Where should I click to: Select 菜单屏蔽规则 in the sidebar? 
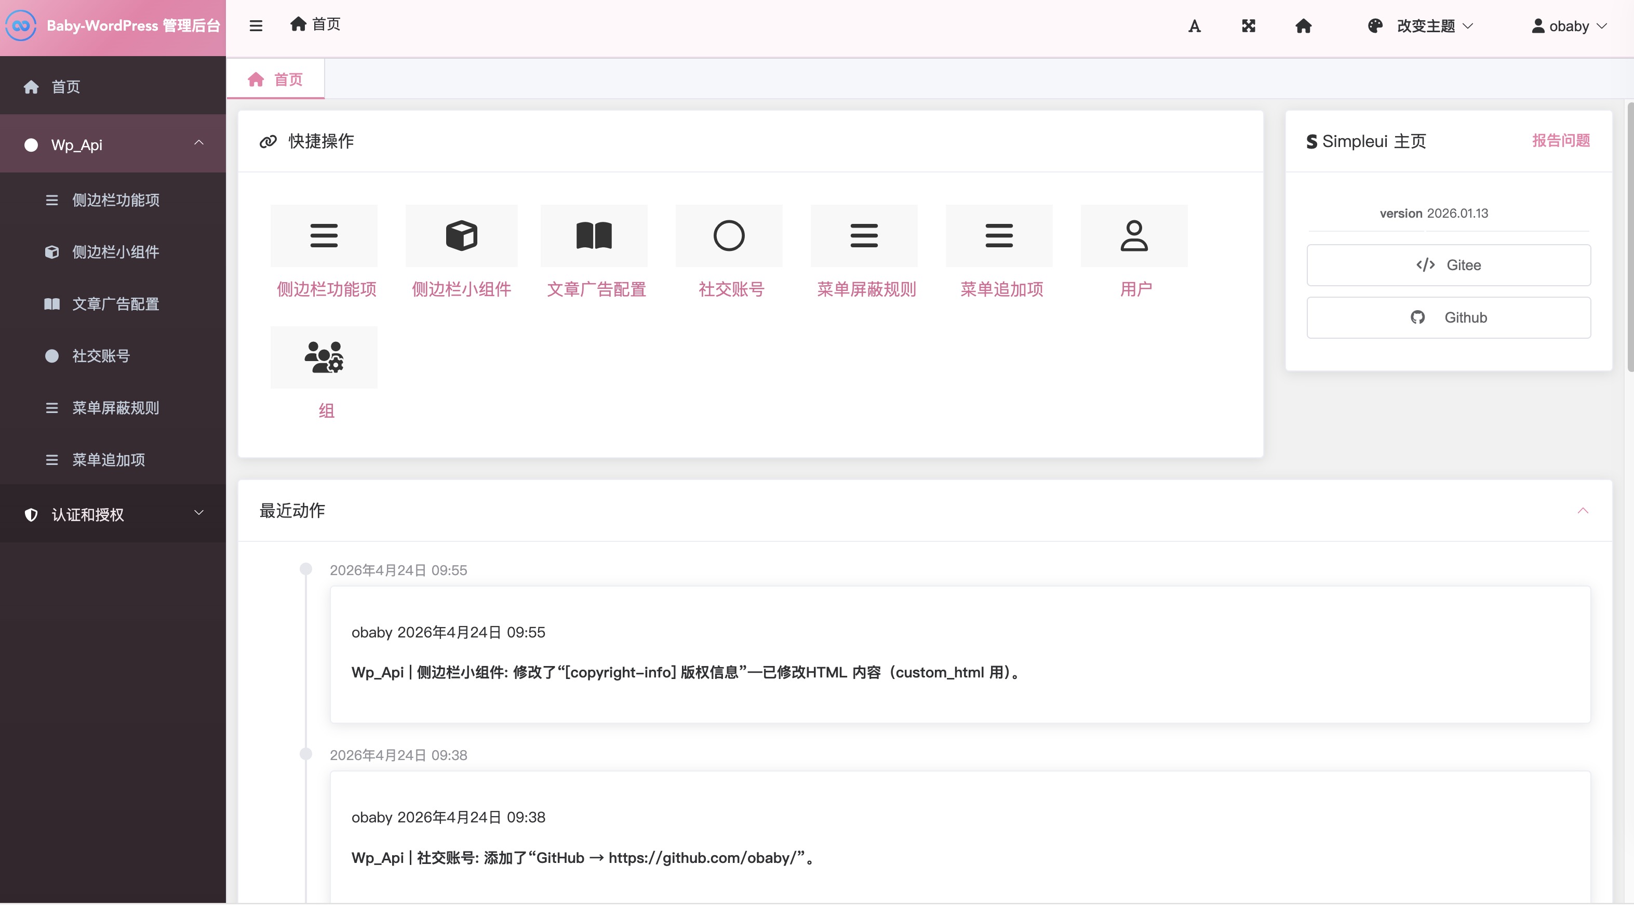[x=115, y=408]
